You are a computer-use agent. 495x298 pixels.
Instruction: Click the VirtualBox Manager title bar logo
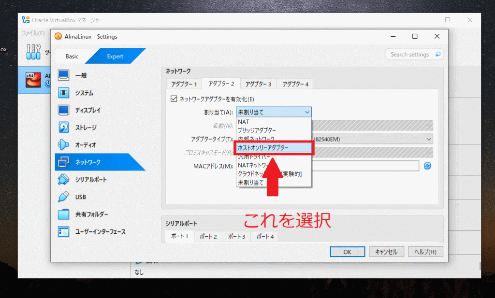click(26, 20)
